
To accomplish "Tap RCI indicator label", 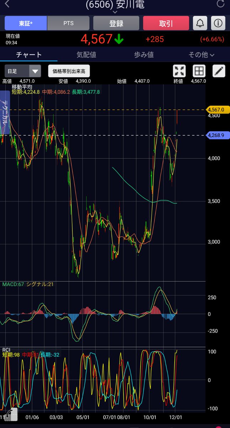I will [x=6, y=350].
